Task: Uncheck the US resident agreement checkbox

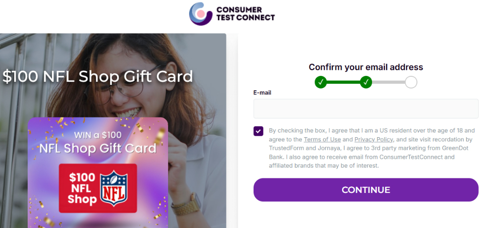Action: tap(258, 131)
